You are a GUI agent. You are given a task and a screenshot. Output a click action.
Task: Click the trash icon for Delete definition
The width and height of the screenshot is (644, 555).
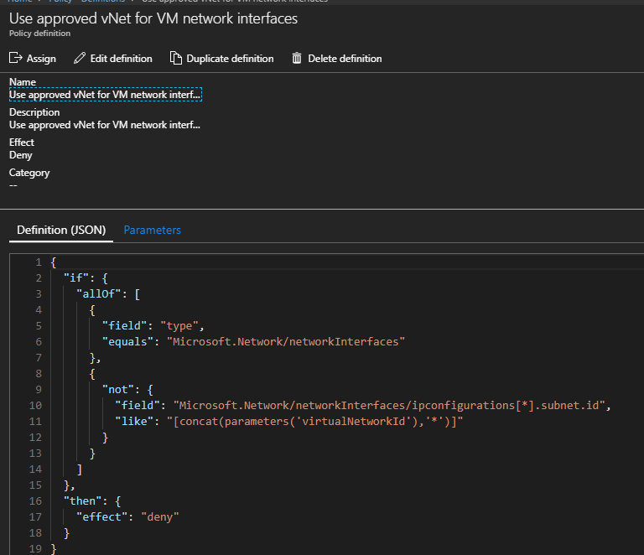click(x=297, y=59)
